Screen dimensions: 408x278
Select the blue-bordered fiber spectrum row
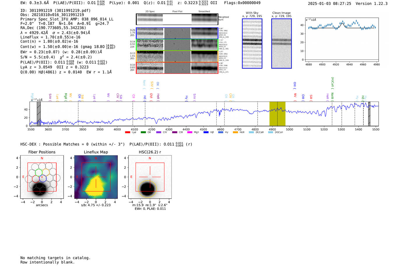177,33
